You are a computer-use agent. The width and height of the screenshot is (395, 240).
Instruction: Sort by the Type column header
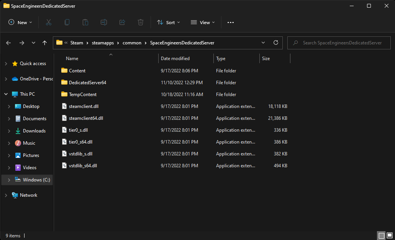point(221,58)
